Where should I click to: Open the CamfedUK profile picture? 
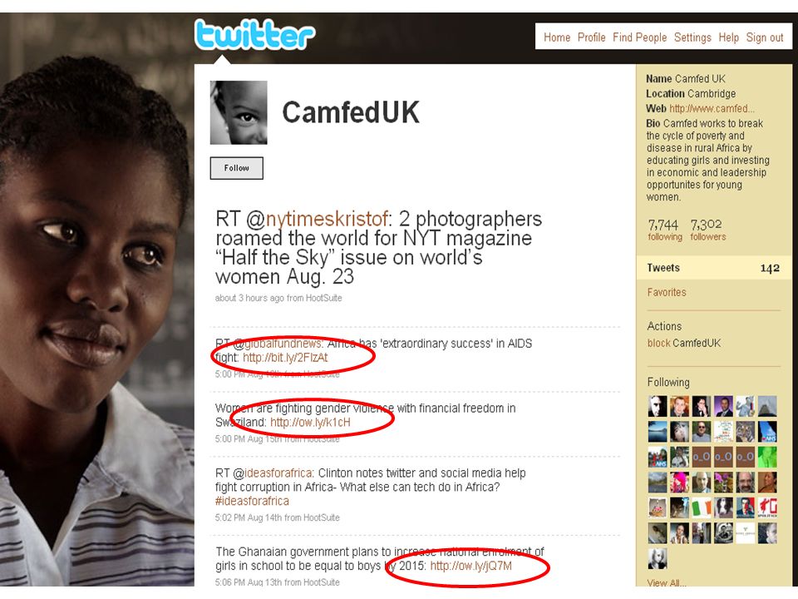pyautogui.click(x=239, y=112)
